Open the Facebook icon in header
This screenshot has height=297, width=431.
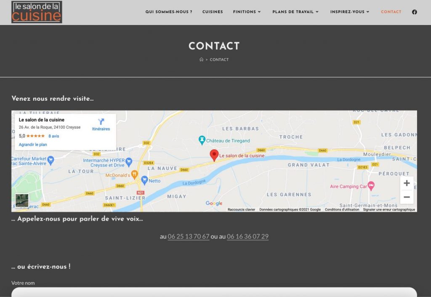pyautogui.click(x=414, y=12)
